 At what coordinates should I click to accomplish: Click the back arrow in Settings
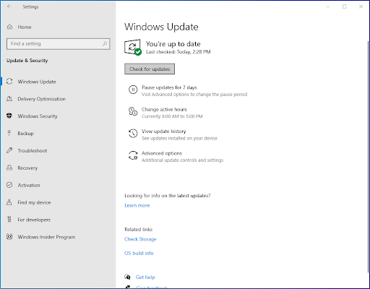tap(9, 7)
